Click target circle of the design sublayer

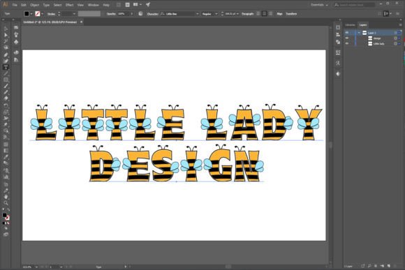point(395,38)
